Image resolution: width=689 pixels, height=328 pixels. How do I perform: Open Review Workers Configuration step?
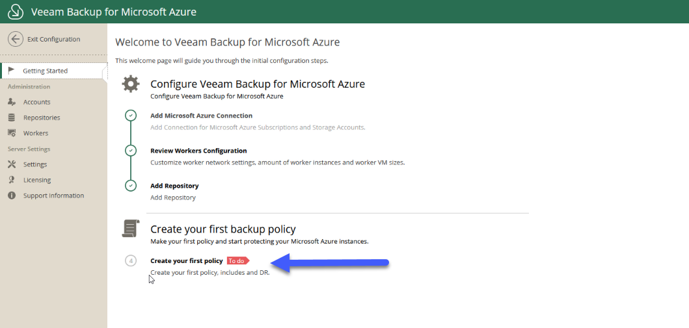198,151
